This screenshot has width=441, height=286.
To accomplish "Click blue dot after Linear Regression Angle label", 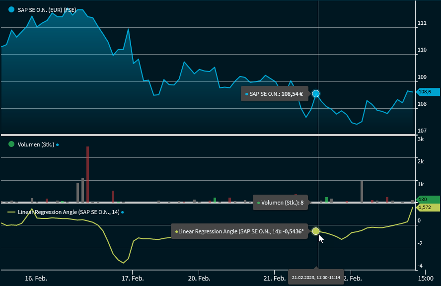I will coord(123,212).
